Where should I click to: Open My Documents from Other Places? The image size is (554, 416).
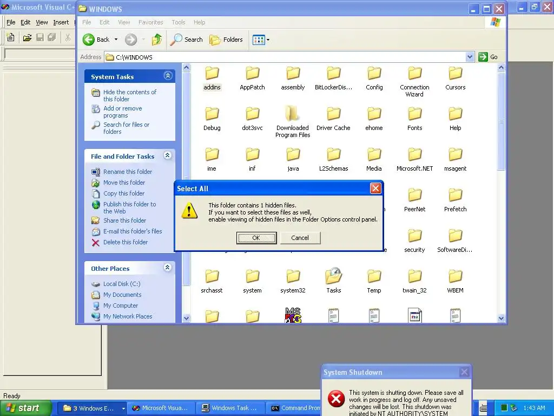(122, 295)
